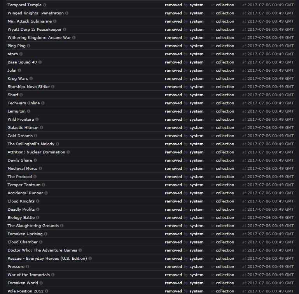Click the Pole Position 2012 title

(x=26, y=291)
